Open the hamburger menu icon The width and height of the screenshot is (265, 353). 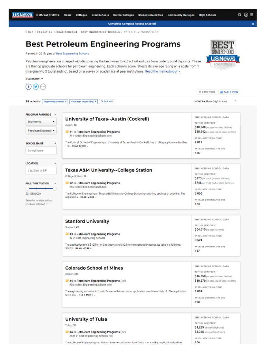[x=252, y=15]
